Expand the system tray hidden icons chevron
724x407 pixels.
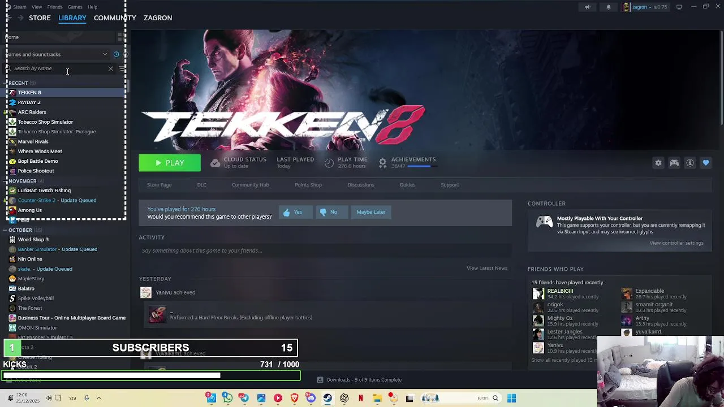click(x=98, y=398)
